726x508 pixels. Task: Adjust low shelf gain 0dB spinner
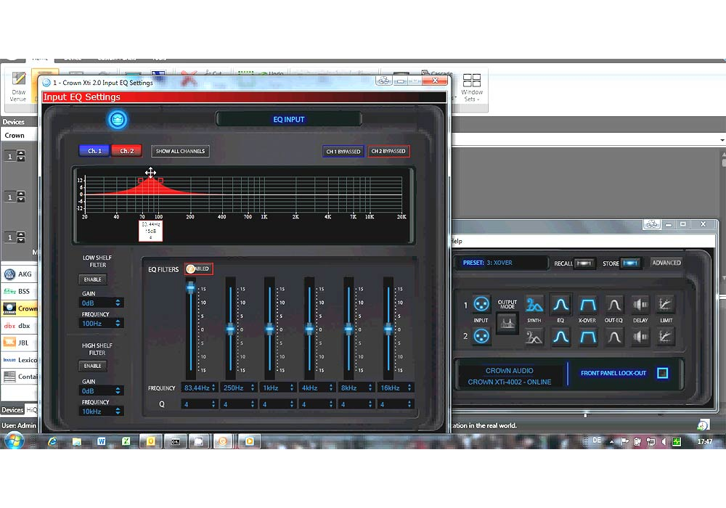tap(118, 303)
